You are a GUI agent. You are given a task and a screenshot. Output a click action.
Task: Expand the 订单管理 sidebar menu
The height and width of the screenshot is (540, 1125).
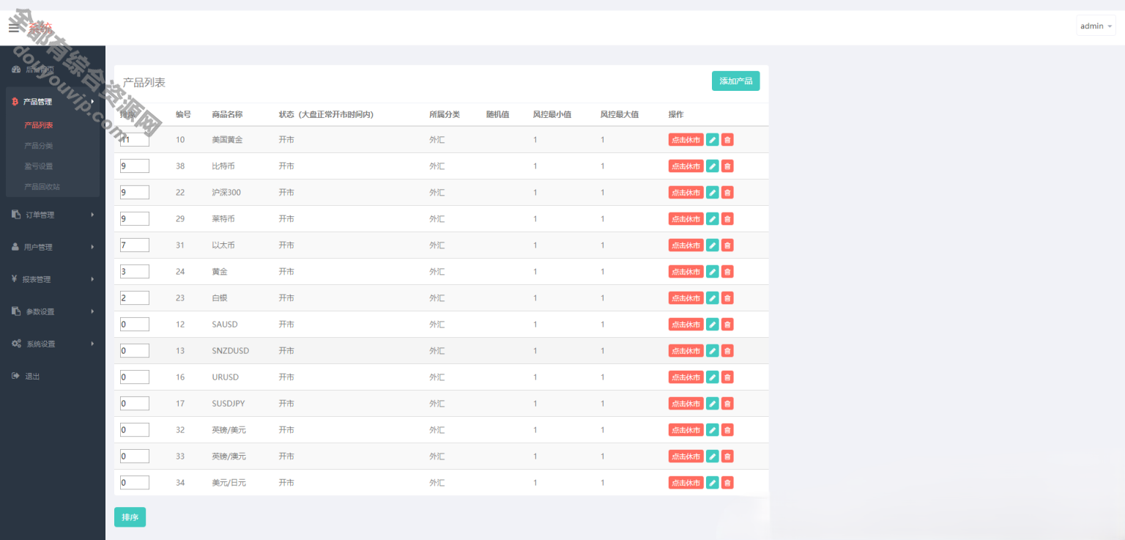[x=53, y=215]
